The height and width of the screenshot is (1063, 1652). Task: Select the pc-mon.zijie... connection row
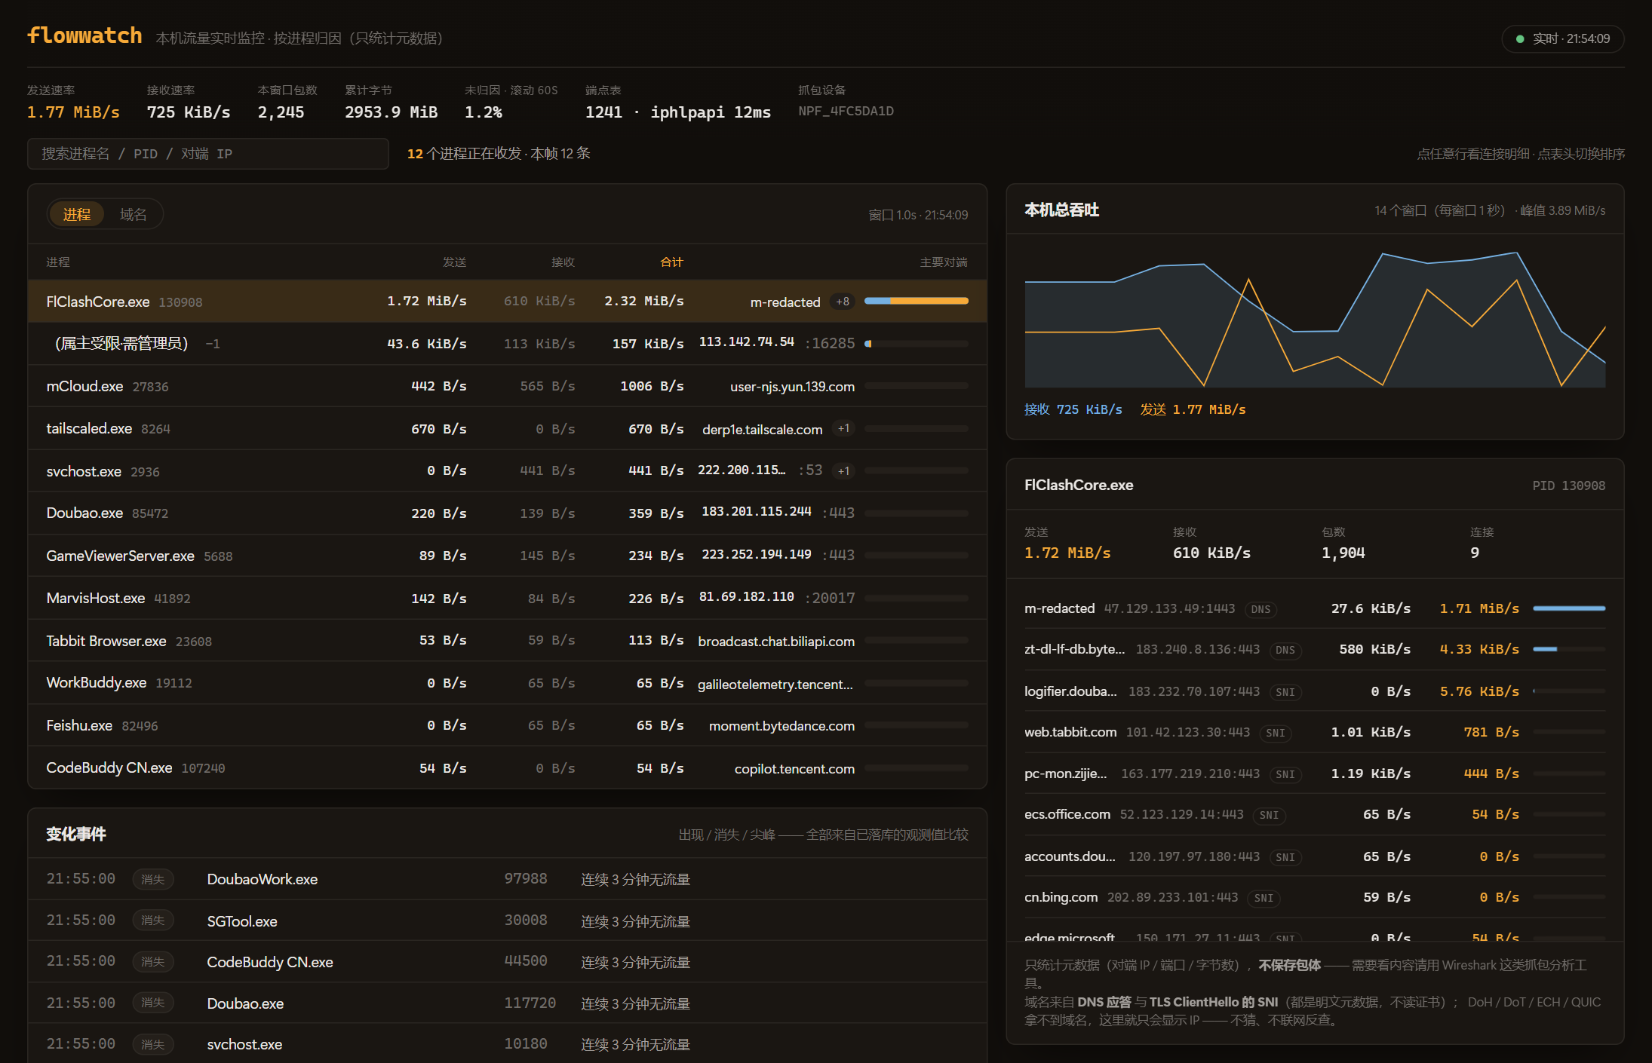(x=1315, y=774)
